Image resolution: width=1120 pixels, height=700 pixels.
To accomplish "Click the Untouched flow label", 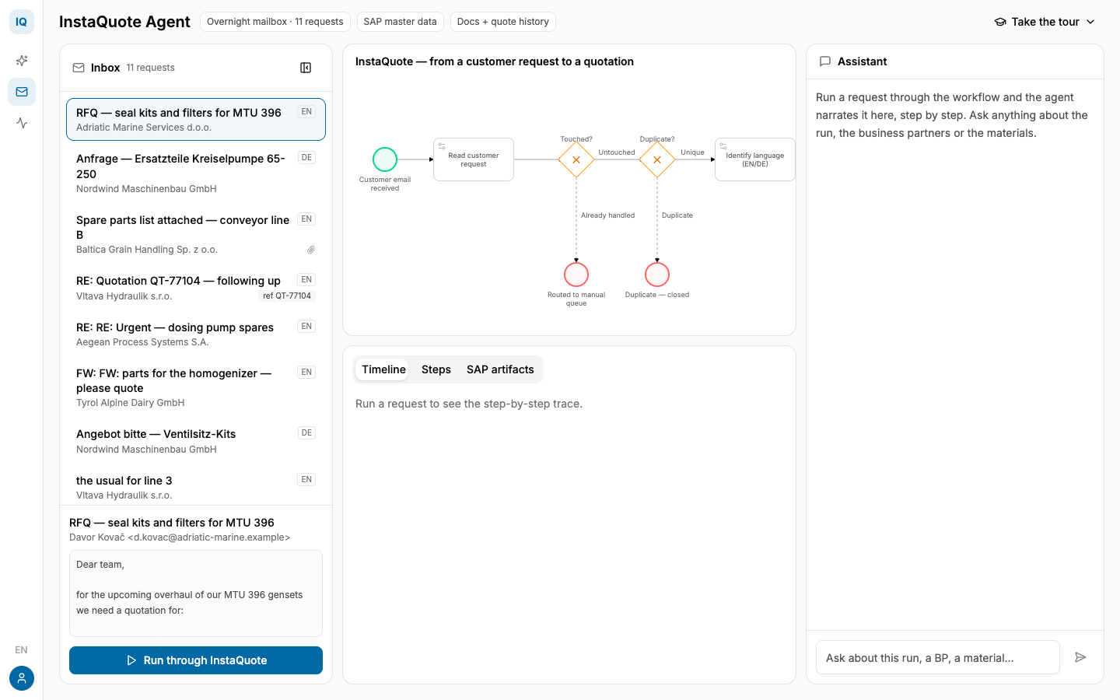I will [617, 152].
